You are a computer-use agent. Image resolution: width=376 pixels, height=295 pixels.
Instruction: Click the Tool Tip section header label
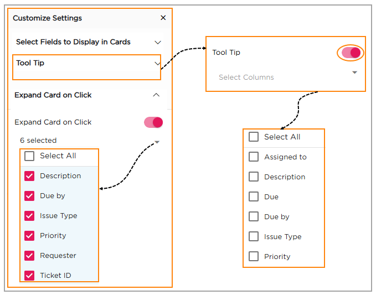[x=30, y=63]
